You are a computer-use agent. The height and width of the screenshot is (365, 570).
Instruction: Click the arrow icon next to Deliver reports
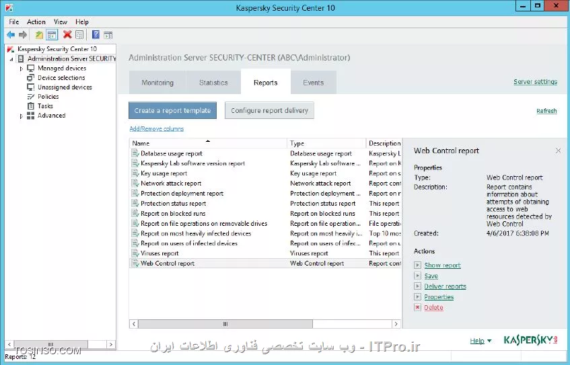tap(417, 286)
